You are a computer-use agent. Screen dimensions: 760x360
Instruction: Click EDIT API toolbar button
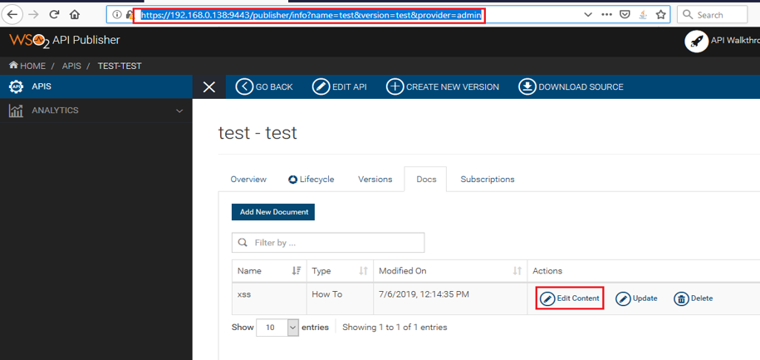point(339,86)
